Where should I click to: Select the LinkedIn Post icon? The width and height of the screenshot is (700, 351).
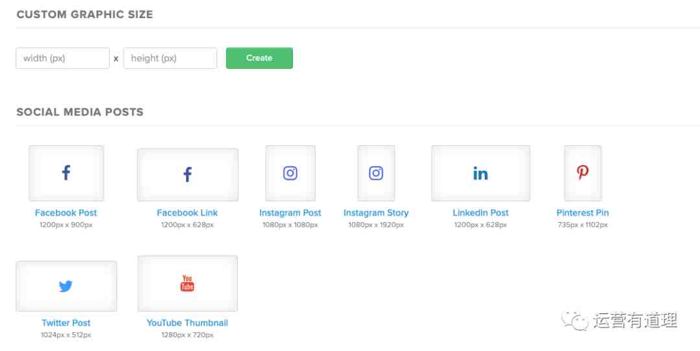[480, 173]
